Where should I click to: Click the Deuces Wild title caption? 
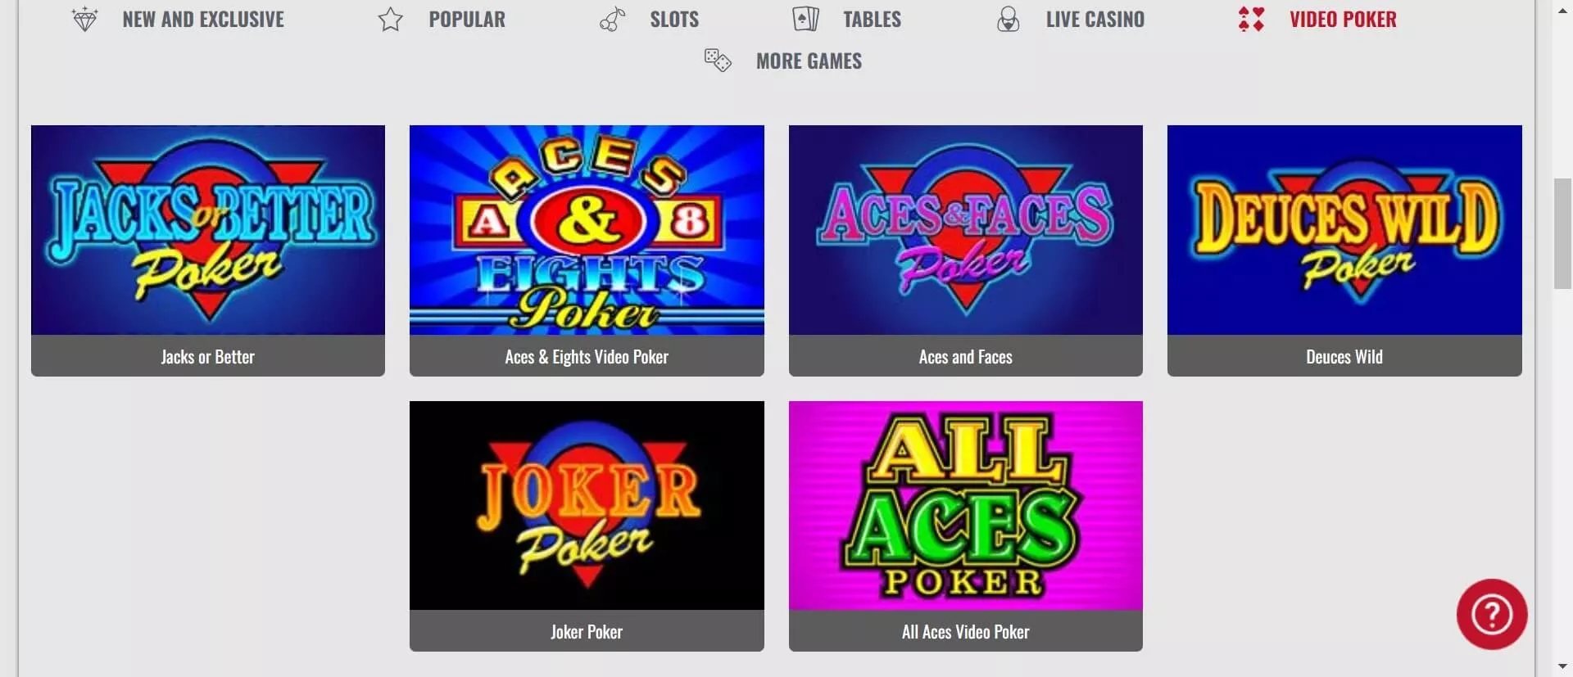point(1344,357)
